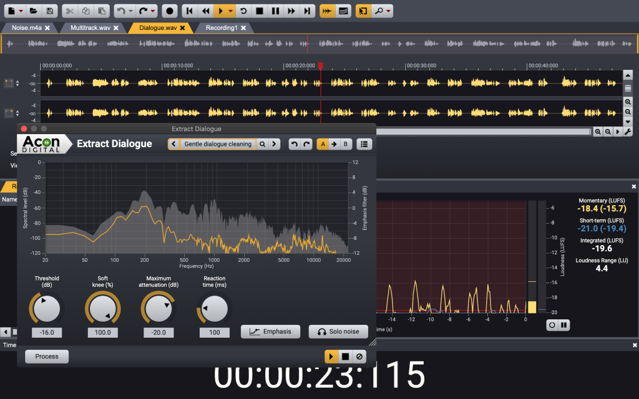The width and height of the screenshot is (639, 399).
Task: Switch to the spectrogram view button
Action: [x=343, y=11]
